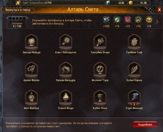This screenshot has width=163, height=132.
Task: Click Вернуться в город button
Action: tap(18, 10)
